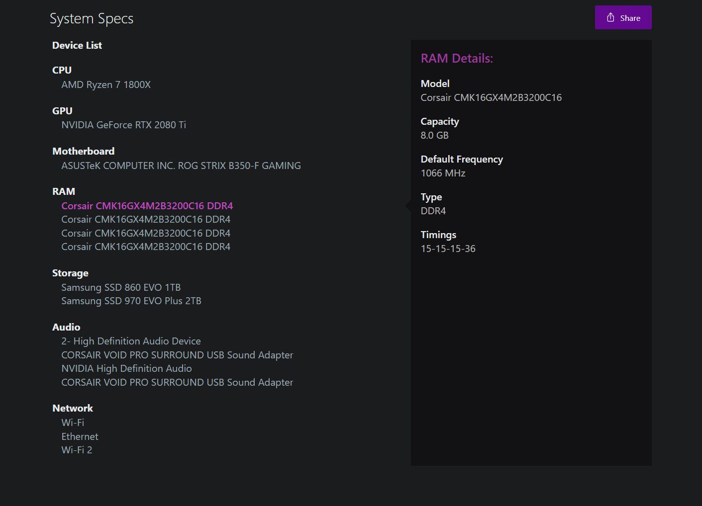Select the Ethernet network entry
The image size is (702, 506).
point(80,437)
